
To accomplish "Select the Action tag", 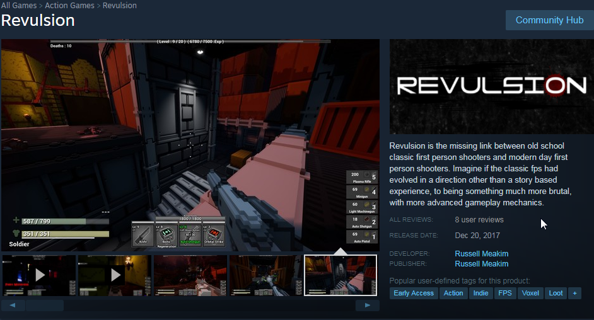I will [453, 293].
